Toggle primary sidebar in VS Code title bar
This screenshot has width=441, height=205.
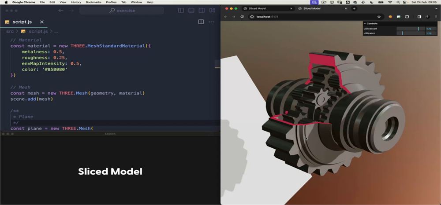tap(181, 11)
